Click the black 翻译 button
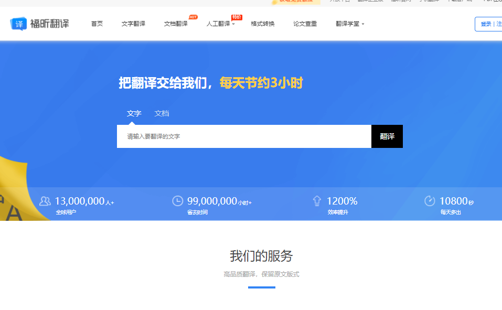Screen dimensions: 502x310 coord(387,136)
